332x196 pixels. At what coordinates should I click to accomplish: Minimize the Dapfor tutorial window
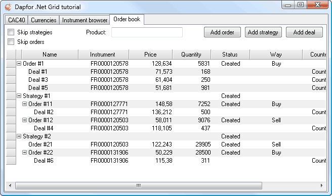coord(288,5)
